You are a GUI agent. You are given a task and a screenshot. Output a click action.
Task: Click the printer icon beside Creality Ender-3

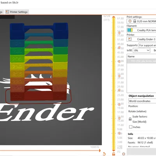130,39
